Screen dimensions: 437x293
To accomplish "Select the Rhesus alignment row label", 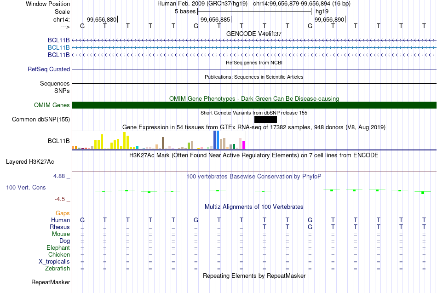I will point(60,227).
